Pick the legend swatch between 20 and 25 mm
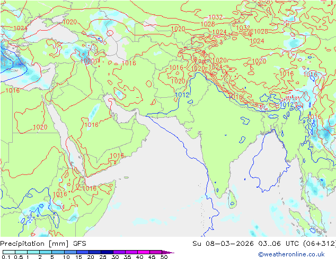Viewport: 336px width, 259px height. 94,252
